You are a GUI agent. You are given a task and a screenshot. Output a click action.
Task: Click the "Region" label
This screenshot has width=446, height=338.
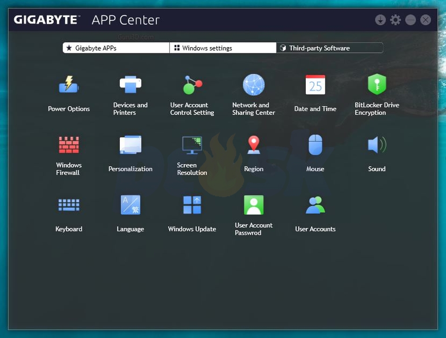coord(254,169)
